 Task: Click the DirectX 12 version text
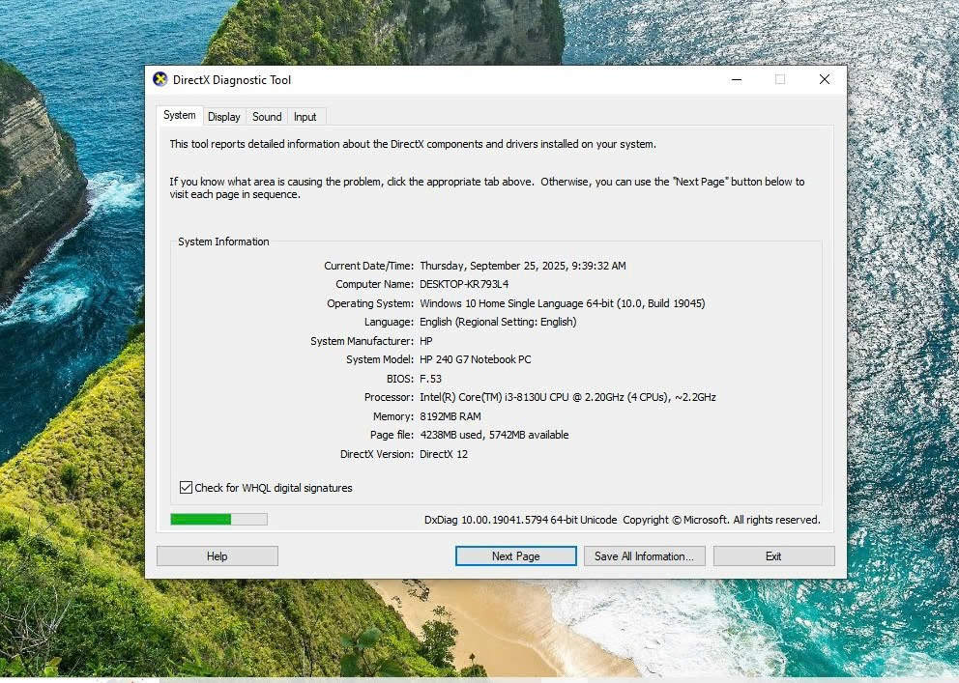[444, 454]
